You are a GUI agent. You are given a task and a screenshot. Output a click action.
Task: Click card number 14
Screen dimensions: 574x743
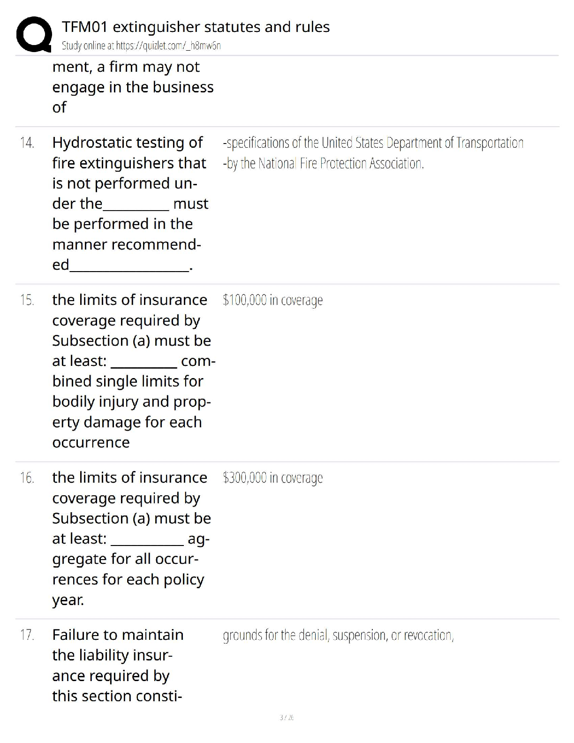(27, 143)
